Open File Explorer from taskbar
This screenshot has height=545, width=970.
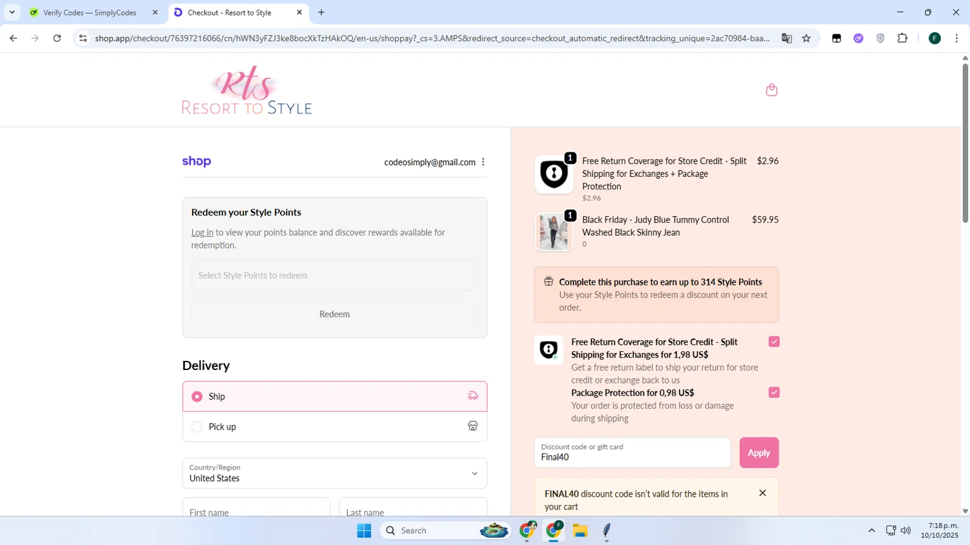coord(580,530)
